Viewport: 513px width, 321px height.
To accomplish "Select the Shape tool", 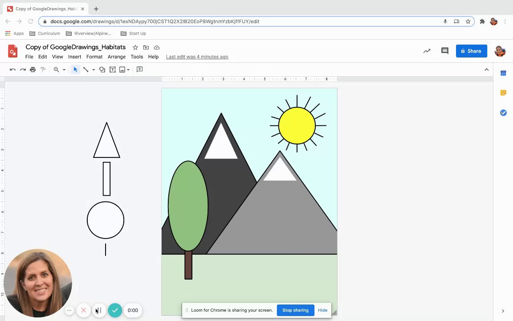I will tap(102, 70).
